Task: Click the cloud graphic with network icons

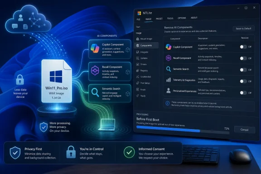Action: click(x=28, y=19)
